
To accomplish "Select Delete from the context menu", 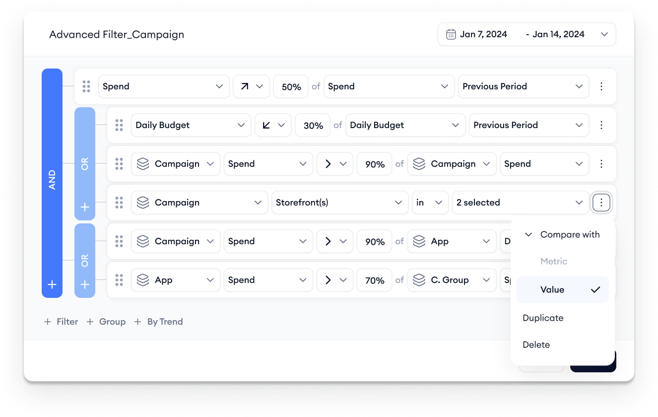I will pyautogui.click(x=536, y=345).
